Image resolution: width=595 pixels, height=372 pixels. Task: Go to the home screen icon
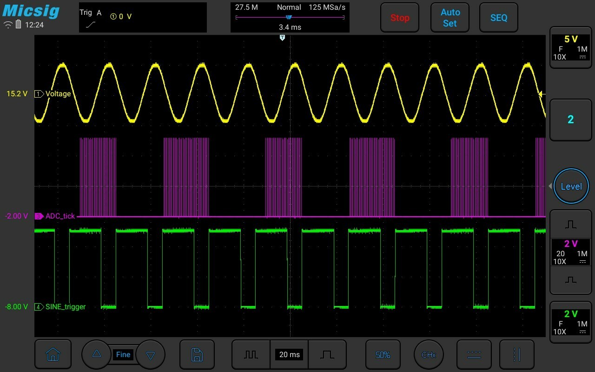(53, 355)
